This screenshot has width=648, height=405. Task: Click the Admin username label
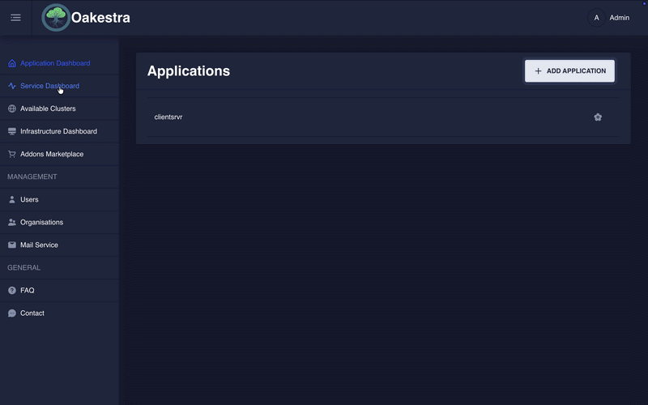(619, 18)
